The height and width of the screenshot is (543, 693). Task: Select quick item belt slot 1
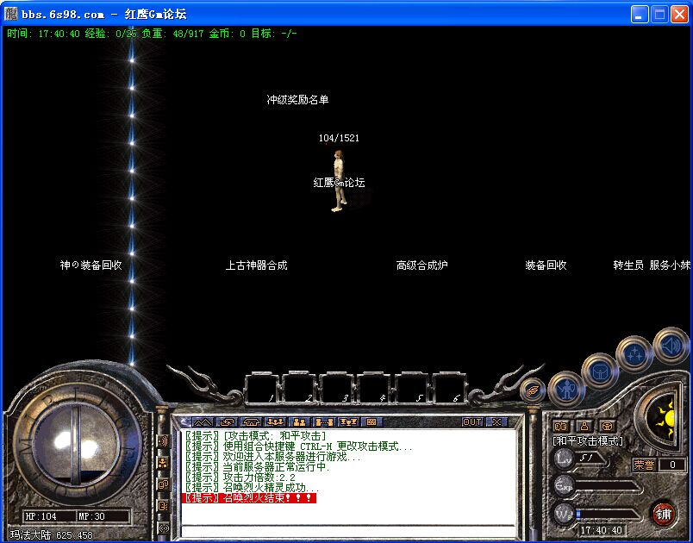(262, 389)
